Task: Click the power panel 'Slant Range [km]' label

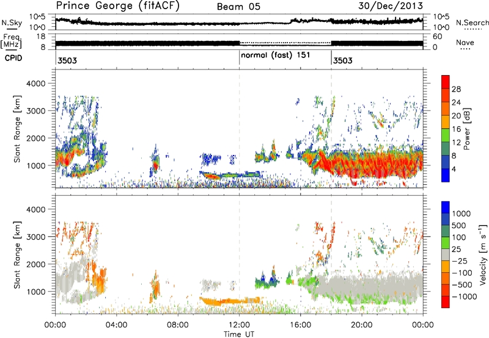Action: pos(17,129)
